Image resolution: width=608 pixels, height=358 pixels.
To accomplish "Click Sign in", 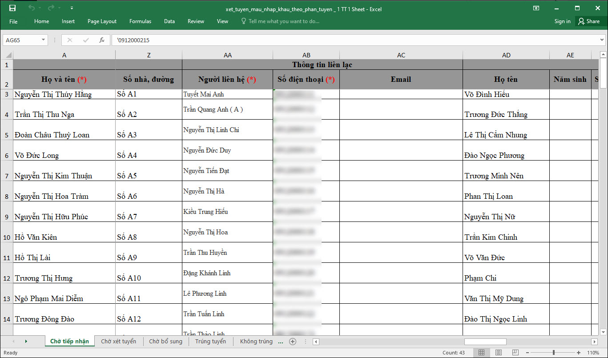I will [562, 21].
